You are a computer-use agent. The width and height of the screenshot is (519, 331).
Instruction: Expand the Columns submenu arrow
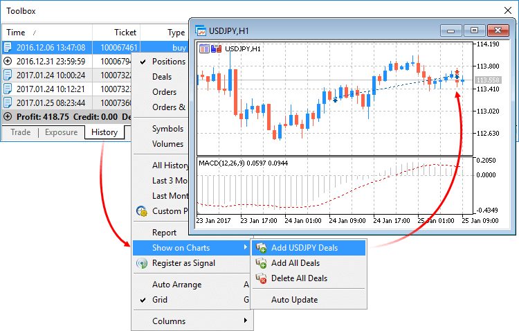(x=245, y=320)
